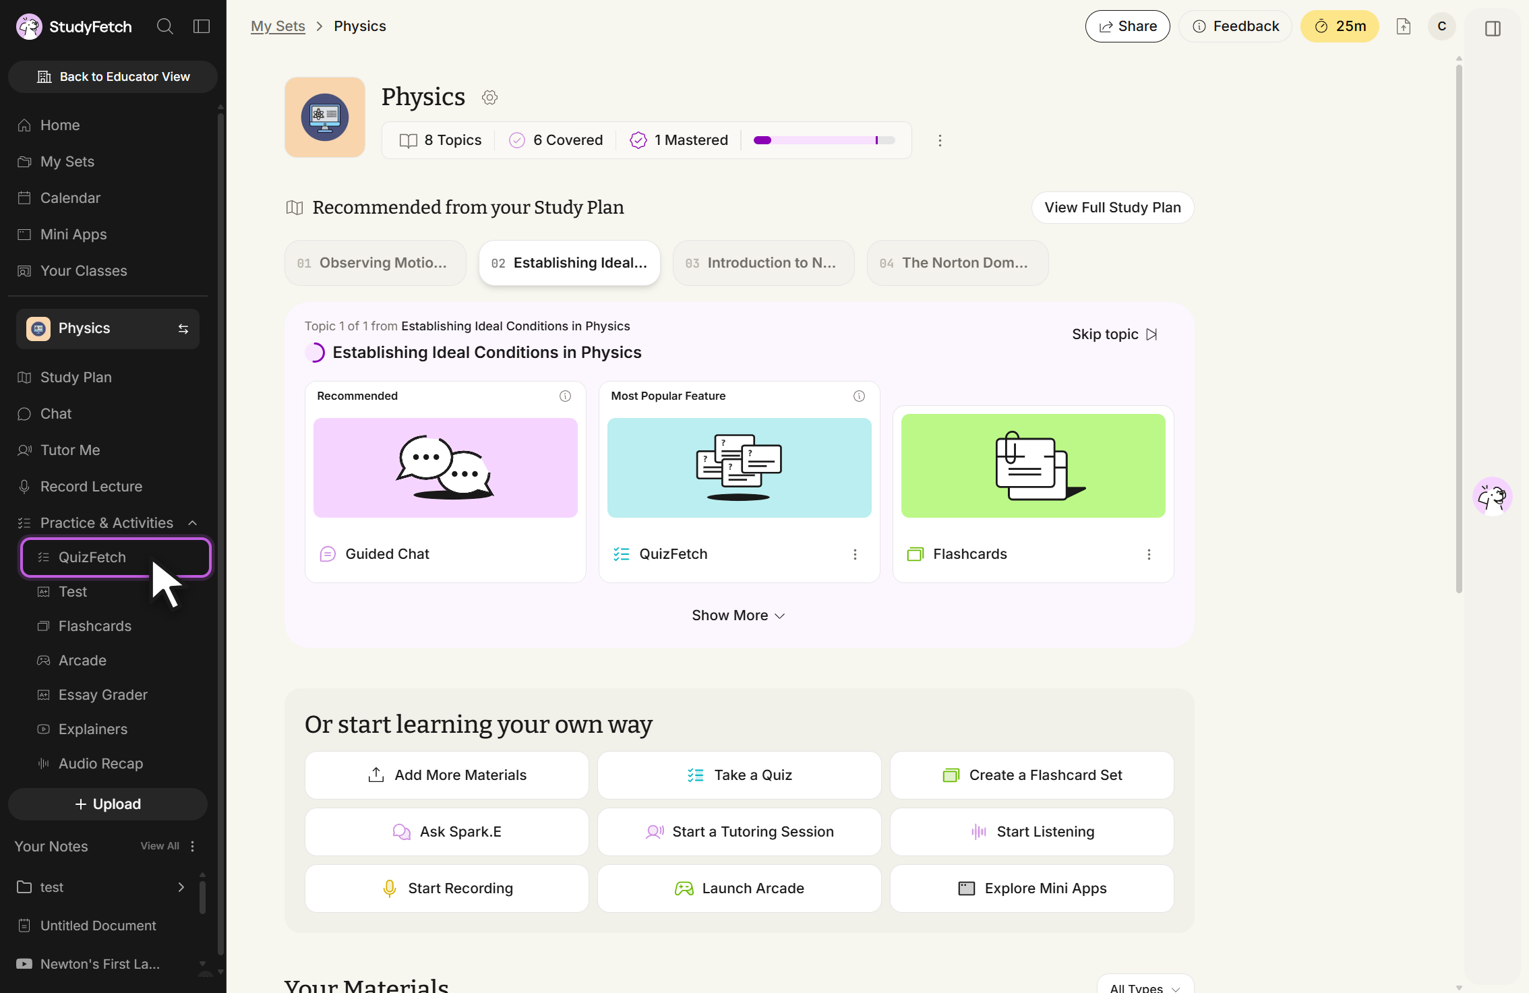Viewport: 1529px width, 993px height.
Task: Click the upload document icon in top bar
Action: pos(1404,26)
